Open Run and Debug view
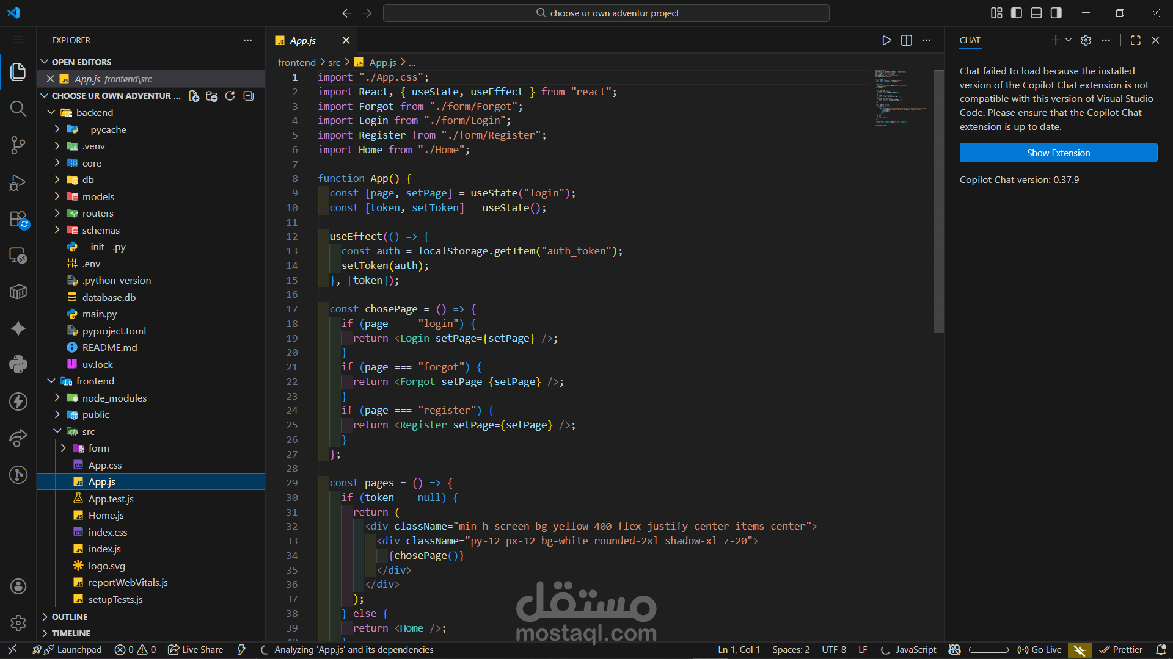This screenshot has height=659, width=1173. click(18, 182)
